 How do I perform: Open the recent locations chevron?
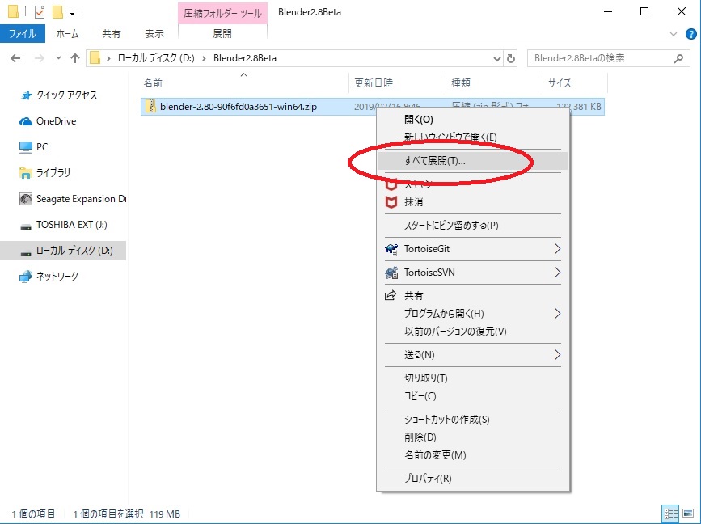[58, 58]
